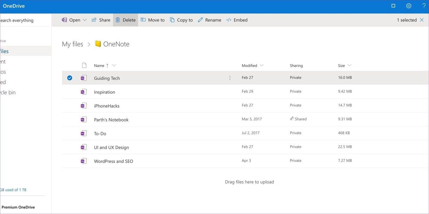Click the Apr 3 modified date

[x=246, y=161]
